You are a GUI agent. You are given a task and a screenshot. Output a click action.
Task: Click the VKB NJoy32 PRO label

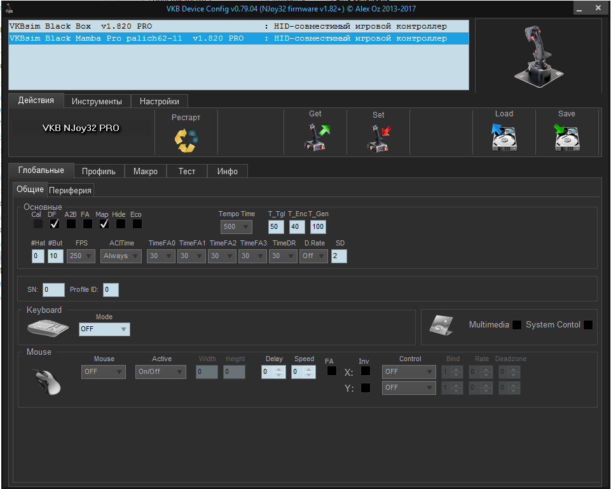pos(81,128)
